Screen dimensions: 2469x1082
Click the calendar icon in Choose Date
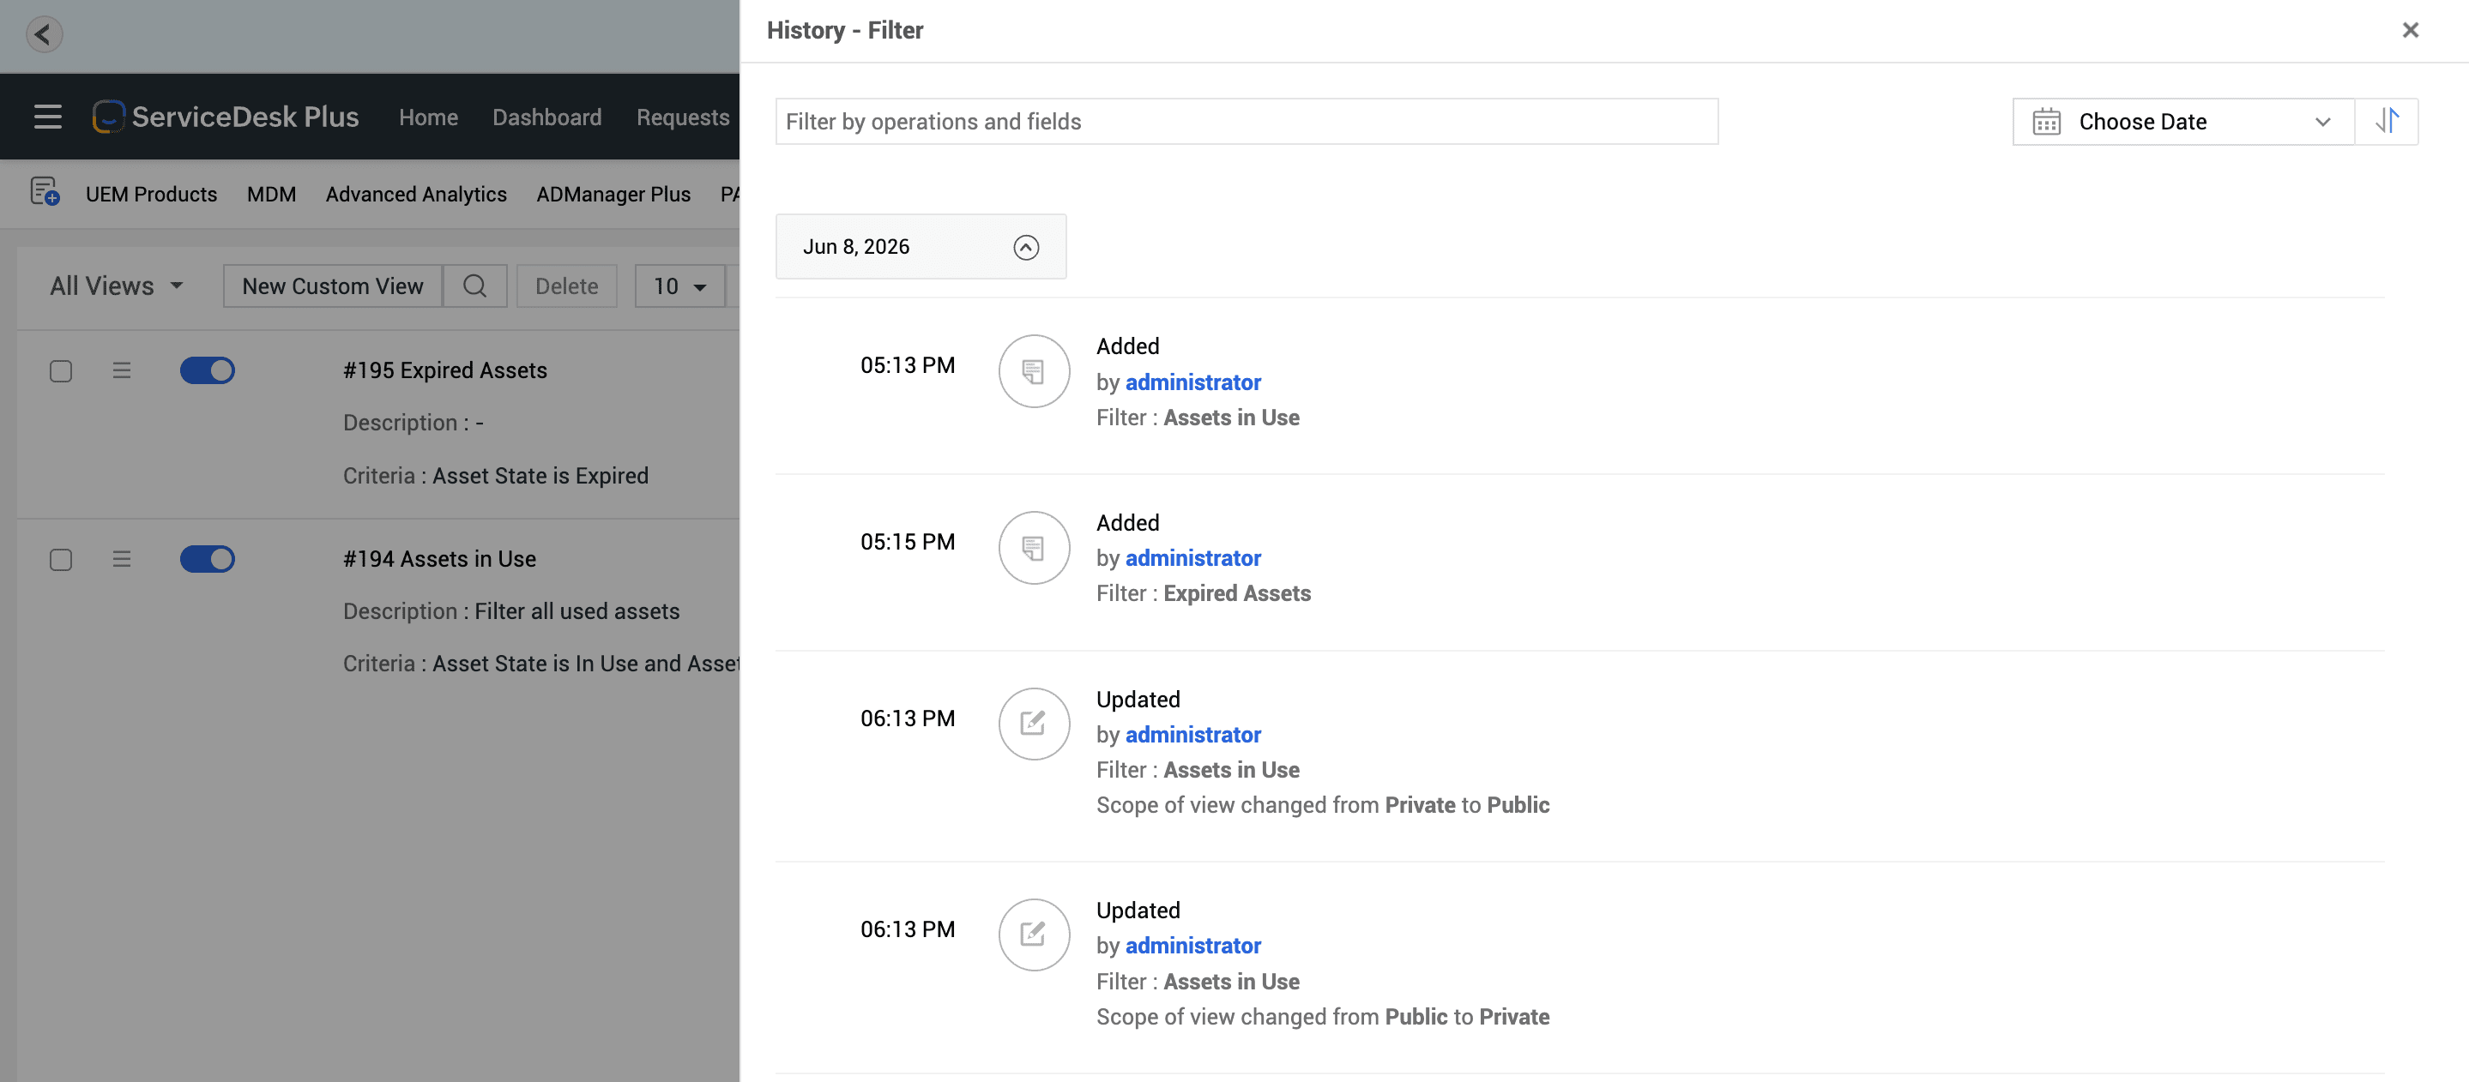[2046, 122]
